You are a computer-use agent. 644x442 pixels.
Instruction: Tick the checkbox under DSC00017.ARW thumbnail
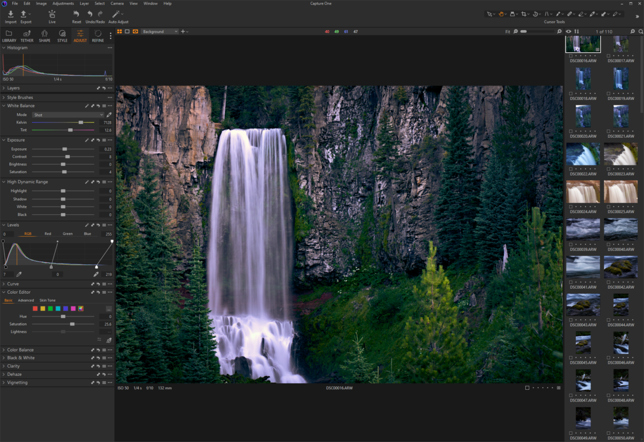point(608,56)
